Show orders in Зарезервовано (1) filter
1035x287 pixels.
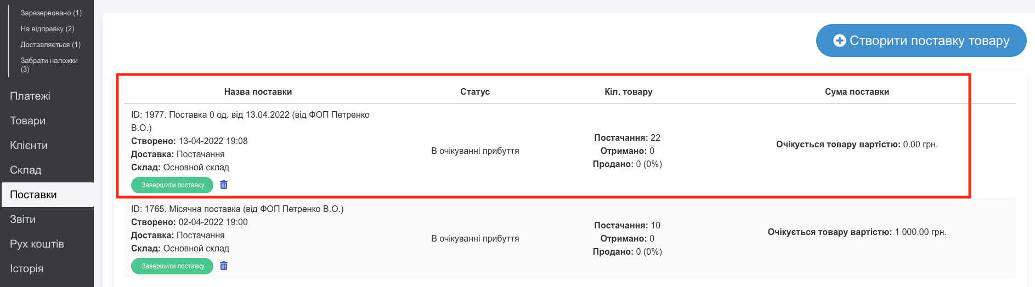click(51, 13)
